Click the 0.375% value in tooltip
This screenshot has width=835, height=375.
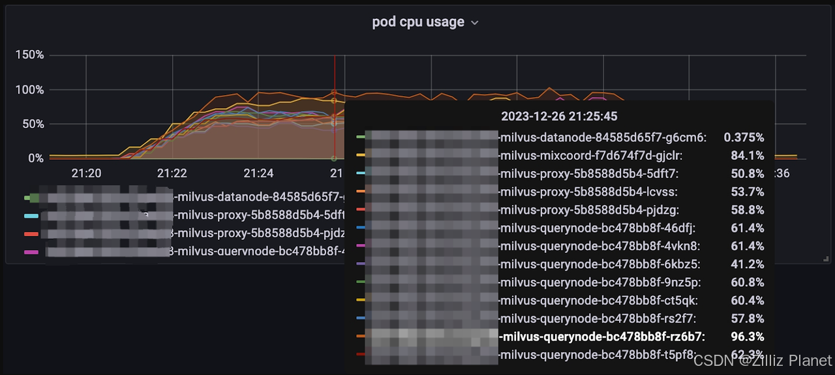(x=744, y=138)
